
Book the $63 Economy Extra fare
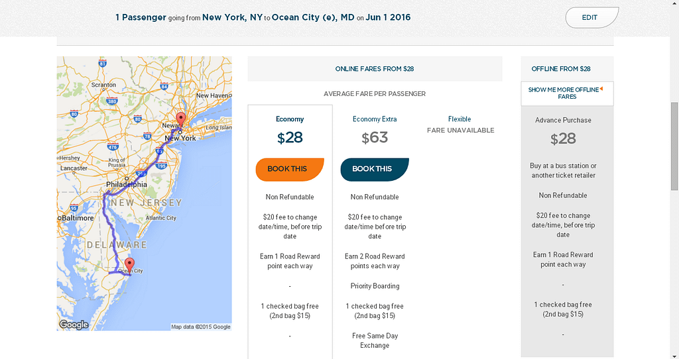point(374,169)
